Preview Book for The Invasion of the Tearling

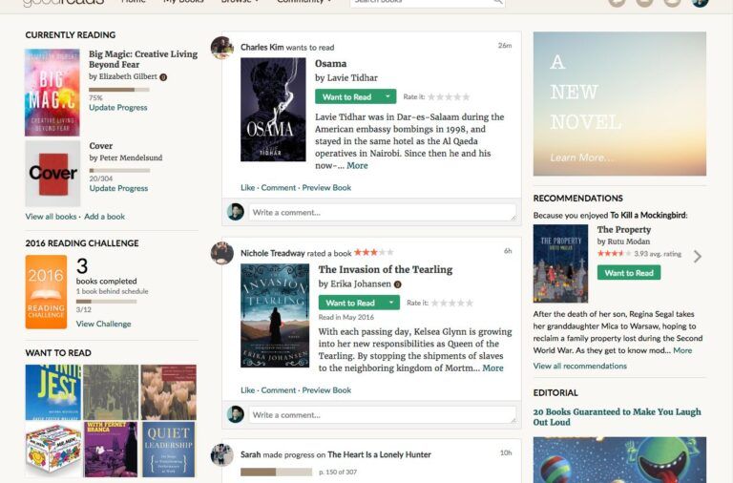(x=326, y=390)
